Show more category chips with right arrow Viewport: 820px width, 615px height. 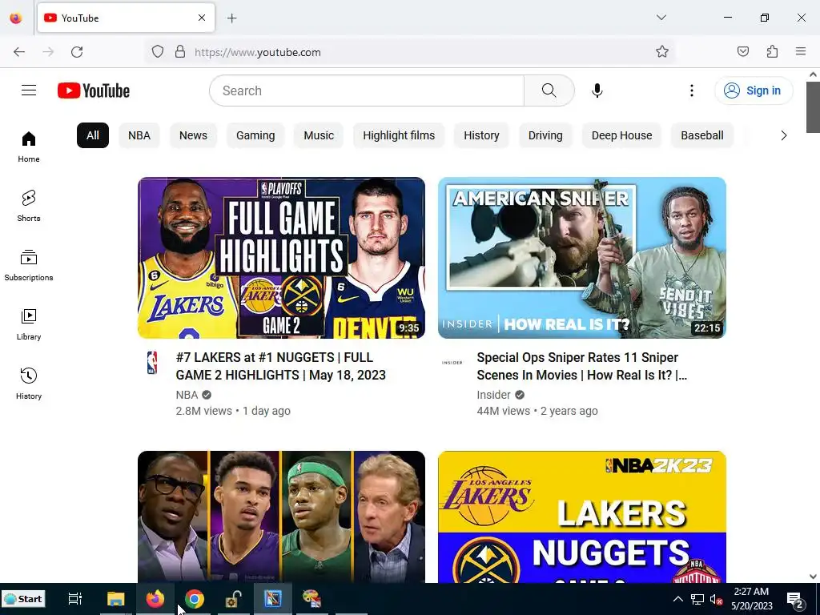(x=783, y=135)
